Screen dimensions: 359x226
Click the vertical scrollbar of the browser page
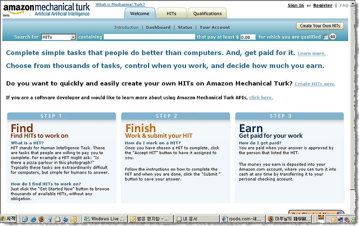[353, 108]
